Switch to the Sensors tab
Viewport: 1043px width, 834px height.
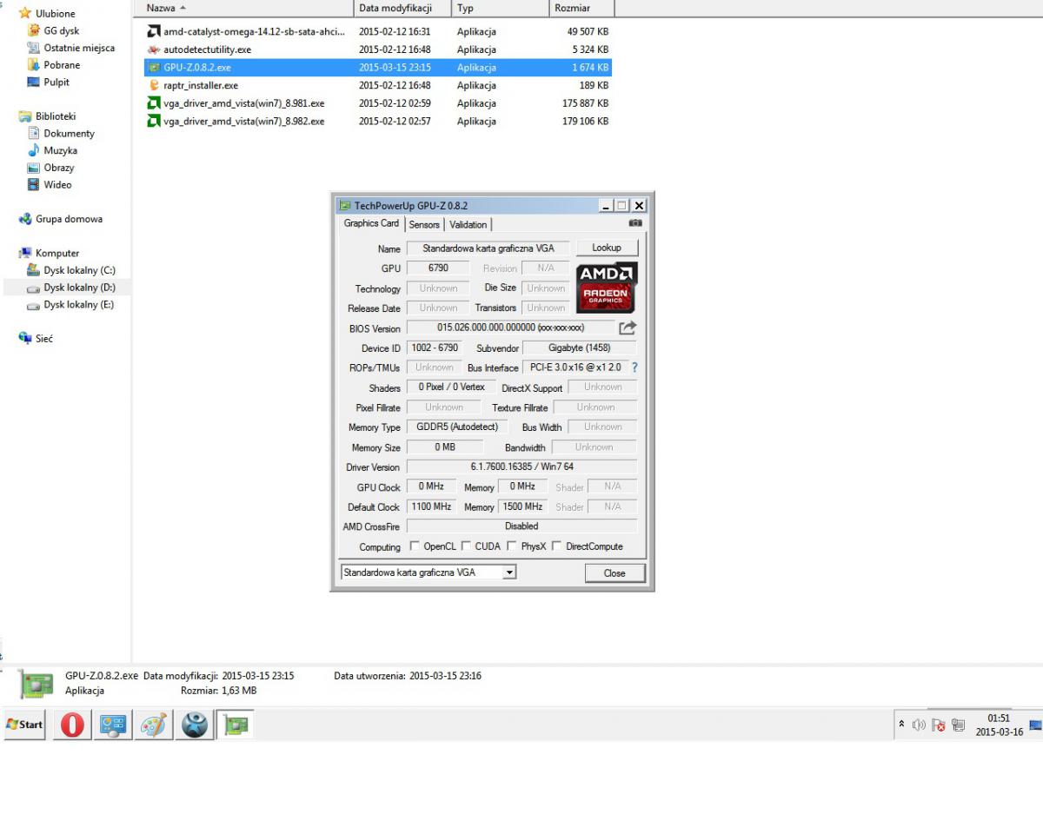click(x=424, y=225)
